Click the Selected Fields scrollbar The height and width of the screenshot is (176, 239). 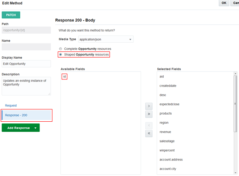(235, 104)
